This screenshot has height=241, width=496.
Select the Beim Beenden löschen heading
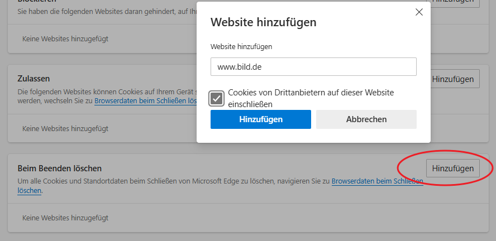pyautogui.click(x=59, y=168)
